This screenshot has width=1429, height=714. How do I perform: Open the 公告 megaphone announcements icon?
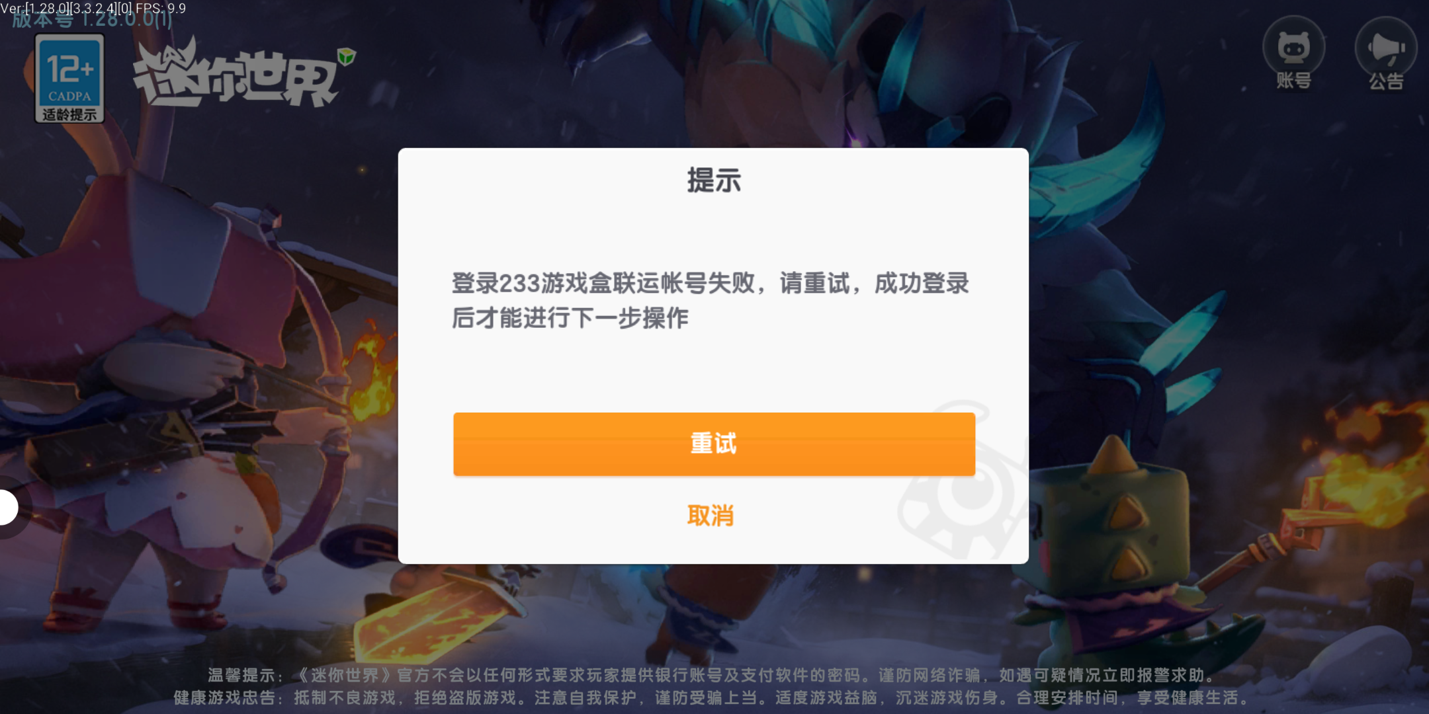pos(1386,54)
